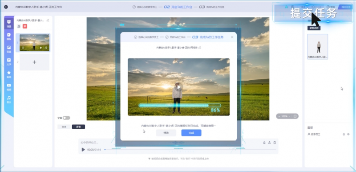Toggle the 数字员工 layer visibility eye
This screenshot has height=172, width=356.
(348, 134)
